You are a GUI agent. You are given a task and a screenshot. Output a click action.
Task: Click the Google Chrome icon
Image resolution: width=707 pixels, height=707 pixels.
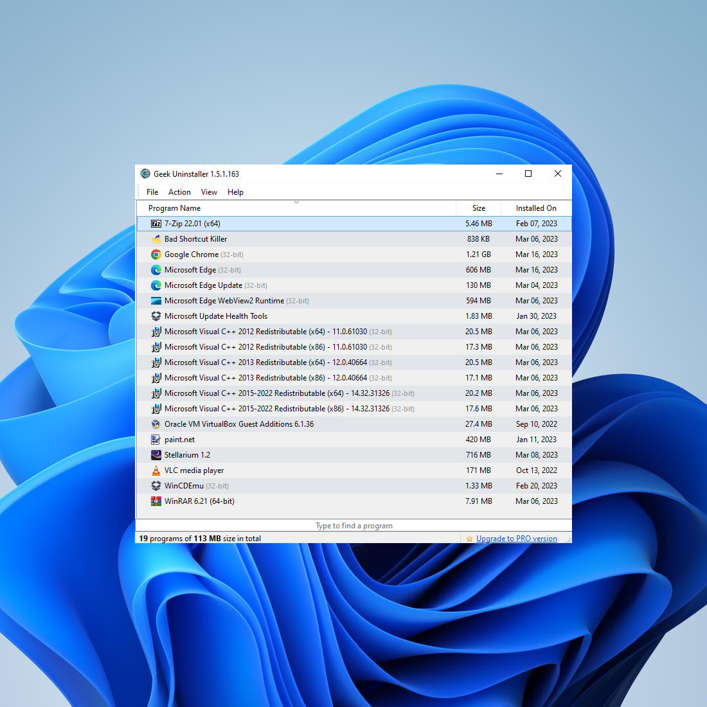[156, 255]
